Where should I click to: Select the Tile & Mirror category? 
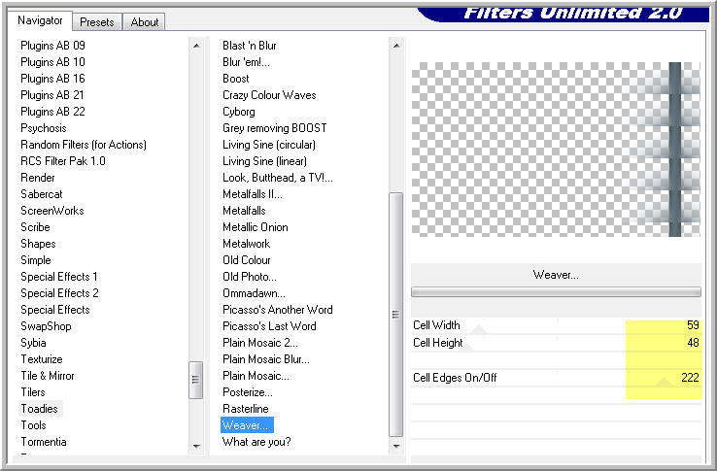[x=48, y=376]
